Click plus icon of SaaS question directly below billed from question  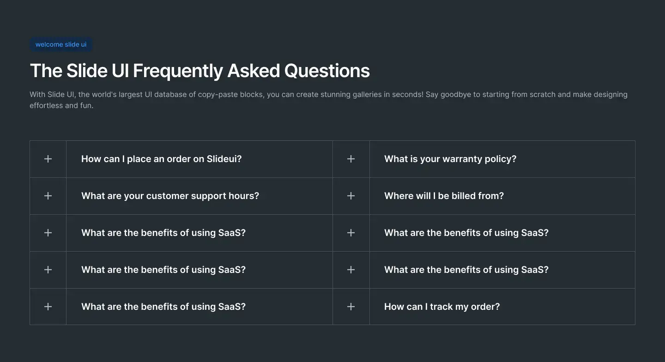pos(351,233)
